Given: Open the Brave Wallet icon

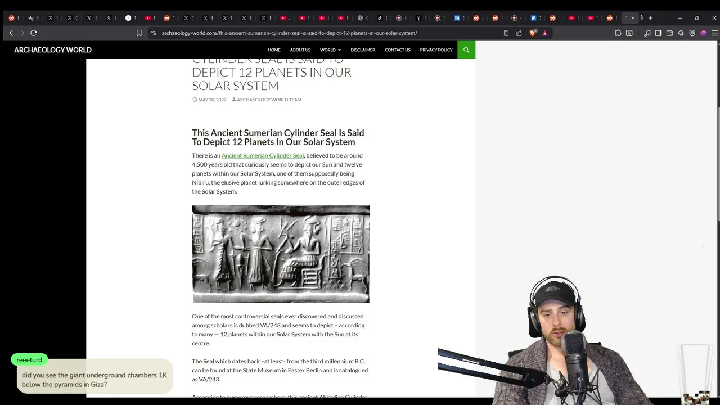Looking at the screenshot, I should point(670,33).
